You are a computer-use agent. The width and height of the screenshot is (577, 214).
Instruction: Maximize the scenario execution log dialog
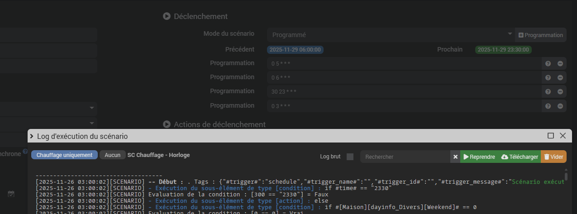[551, 136]
